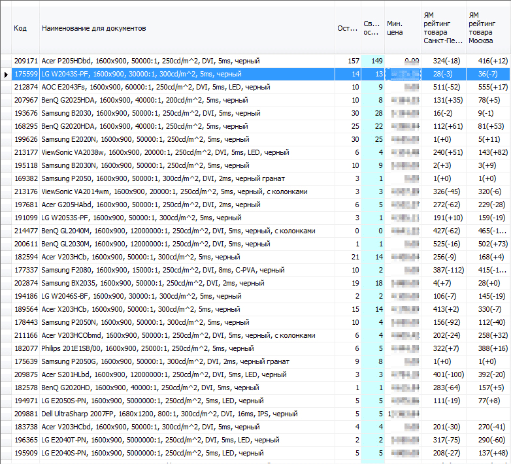The width and height of the screenshot is (511, 464).
Task: Click rating 401(-100) in Acer S201HLbd row
Action: pyautogui.click(x=444, y=374)
